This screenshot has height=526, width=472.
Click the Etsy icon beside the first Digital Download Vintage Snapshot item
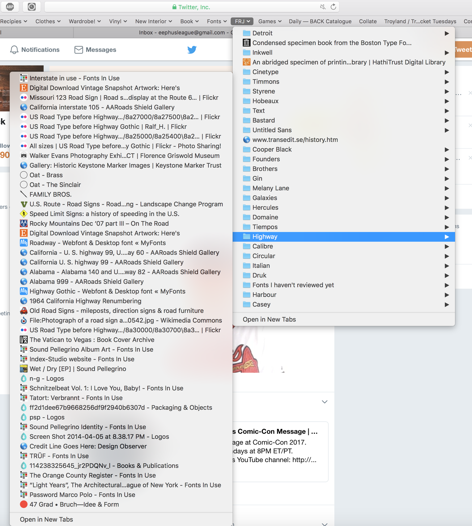(24, 88)
